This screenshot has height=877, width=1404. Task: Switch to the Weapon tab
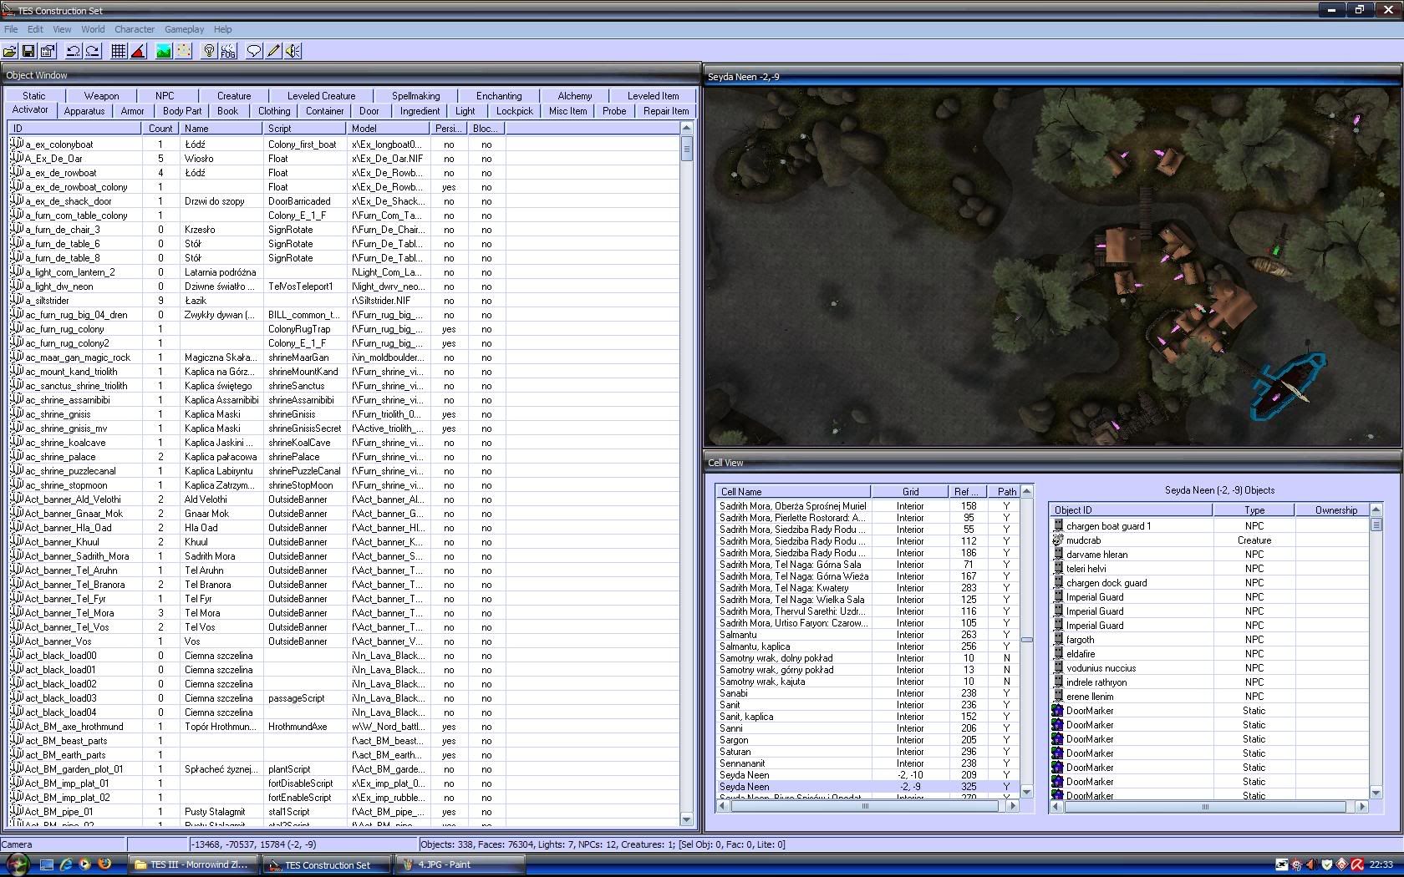pyautogui.click(x=101, y=96)
